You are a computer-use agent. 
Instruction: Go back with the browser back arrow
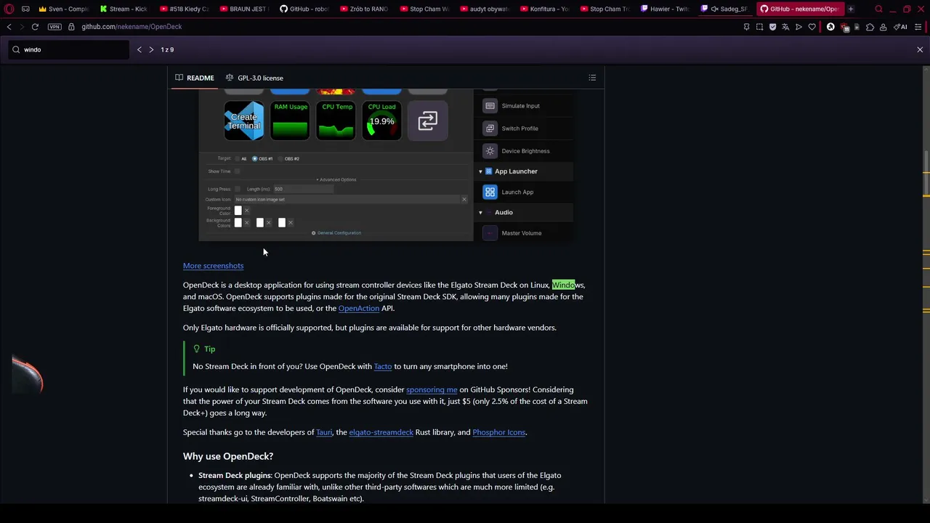tap(9, 27)
